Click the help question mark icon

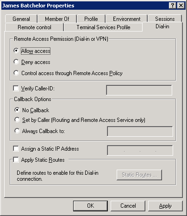[x=173, y=6]
